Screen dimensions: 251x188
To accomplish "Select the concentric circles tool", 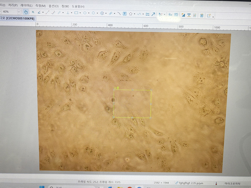I will 102,13.
